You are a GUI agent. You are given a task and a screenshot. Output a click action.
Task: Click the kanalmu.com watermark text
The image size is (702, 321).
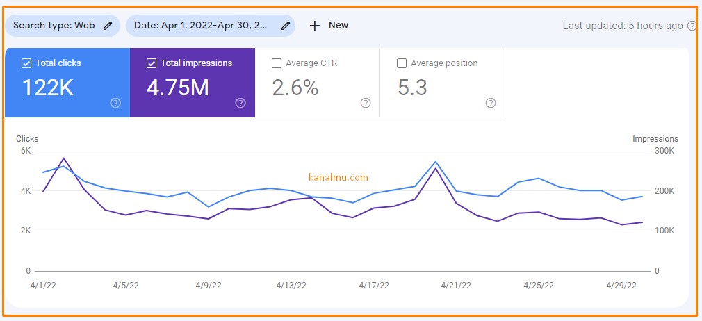[x=338, y=177]
